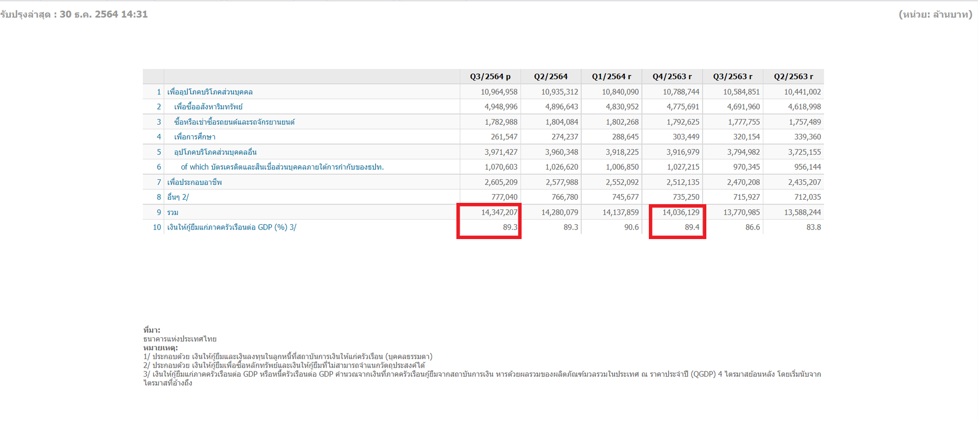Click the 89.4 GDP percentage cell
978x422 pixels.
pyautogui.click(x=691, y=227)
